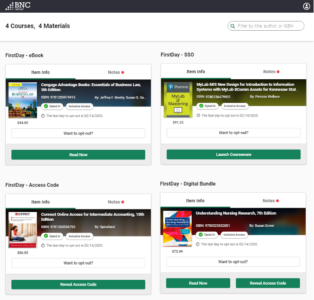Click Want to opt-out? for Nursing Research

click(233, 261)
